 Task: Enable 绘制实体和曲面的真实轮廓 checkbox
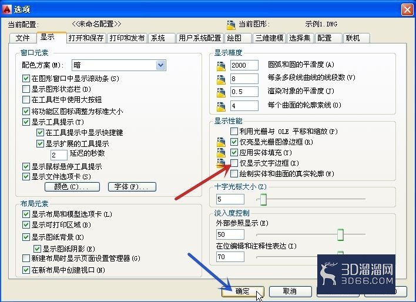[x=234, y=174]
